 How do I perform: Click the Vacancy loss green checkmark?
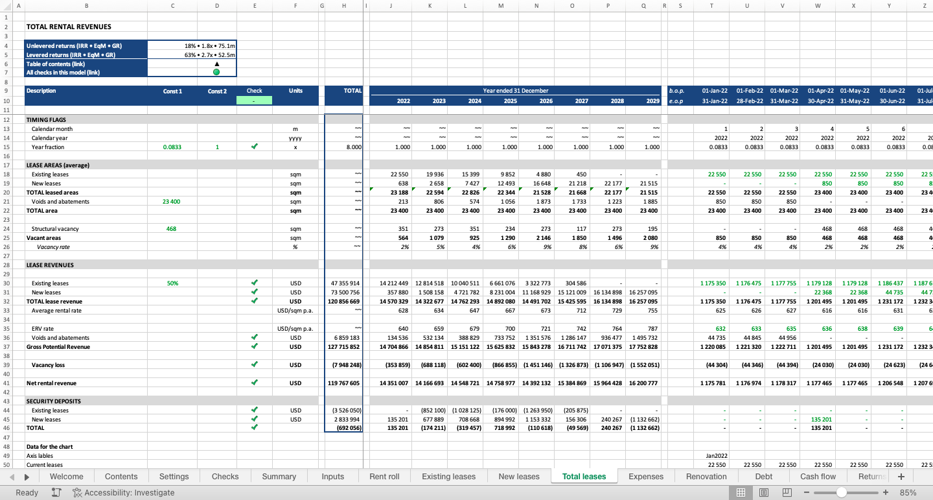tap(255, 365)
